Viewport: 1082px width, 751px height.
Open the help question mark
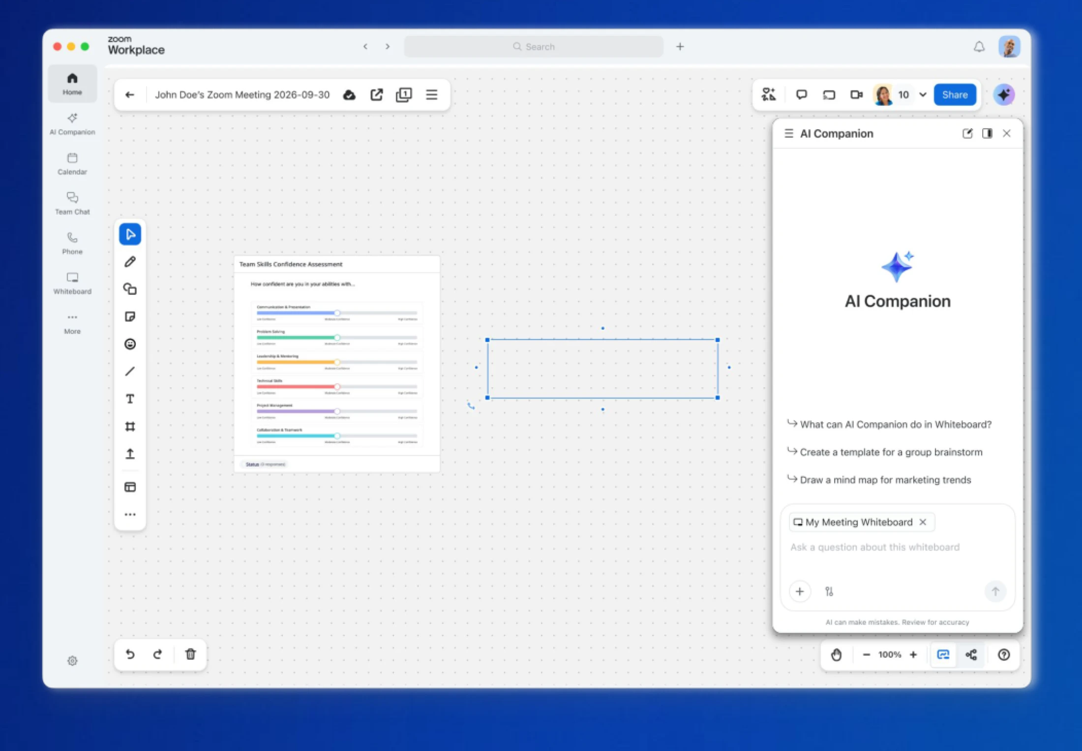tap(1004, 654)
